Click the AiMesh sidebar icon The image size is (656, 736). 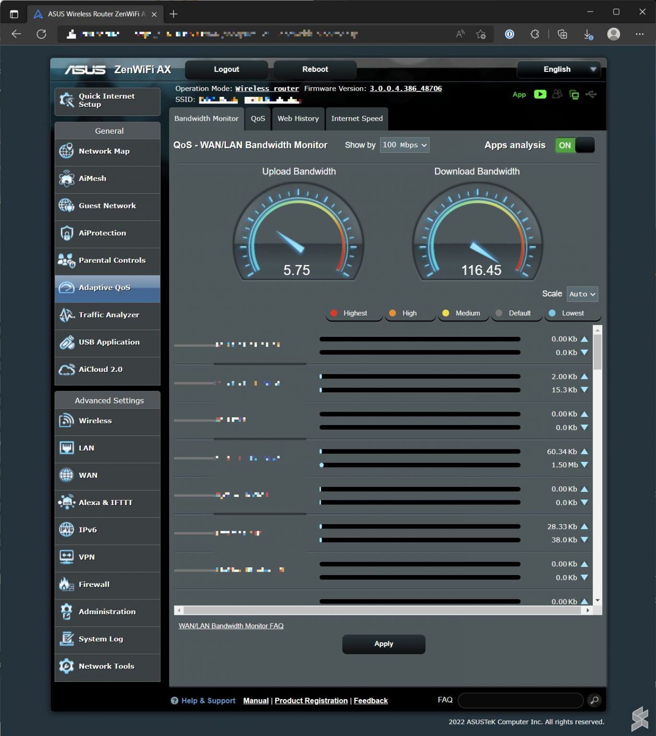(x=66, y=178)
